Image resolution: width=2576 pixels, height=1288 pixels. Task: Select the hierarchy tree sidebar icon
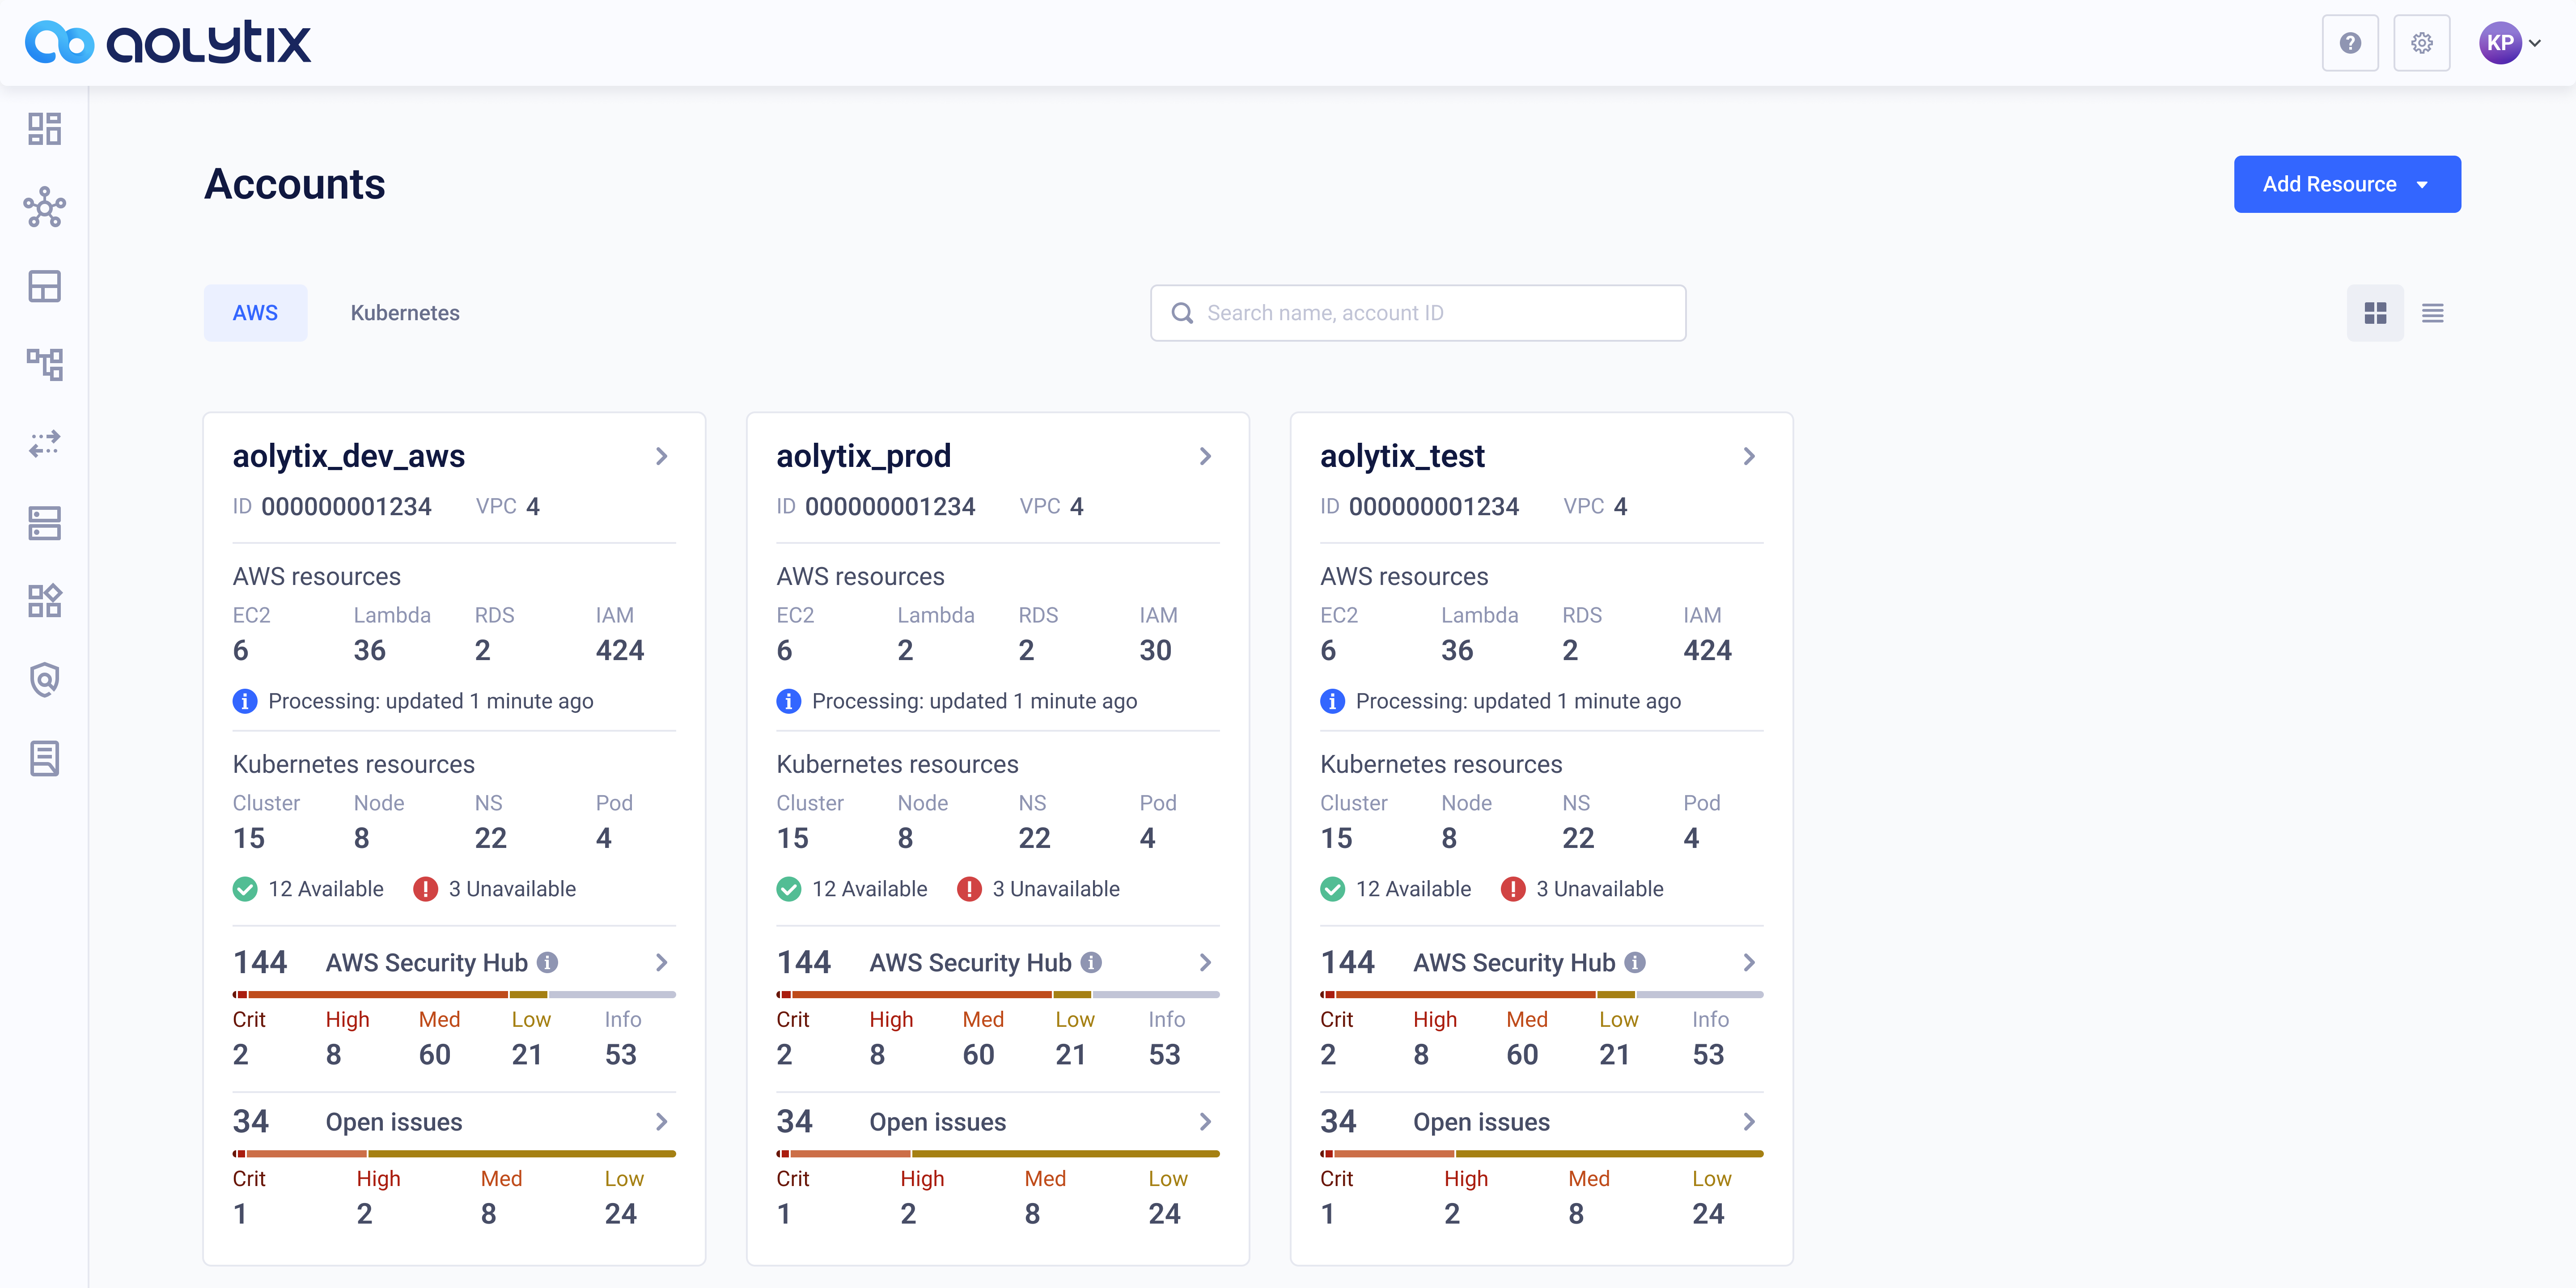click(44, 365)
